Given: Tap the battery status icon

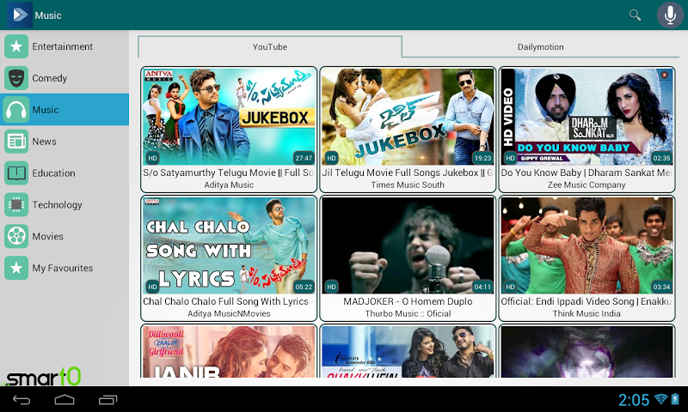Looking at the screenshot, I should click(675, 399).
